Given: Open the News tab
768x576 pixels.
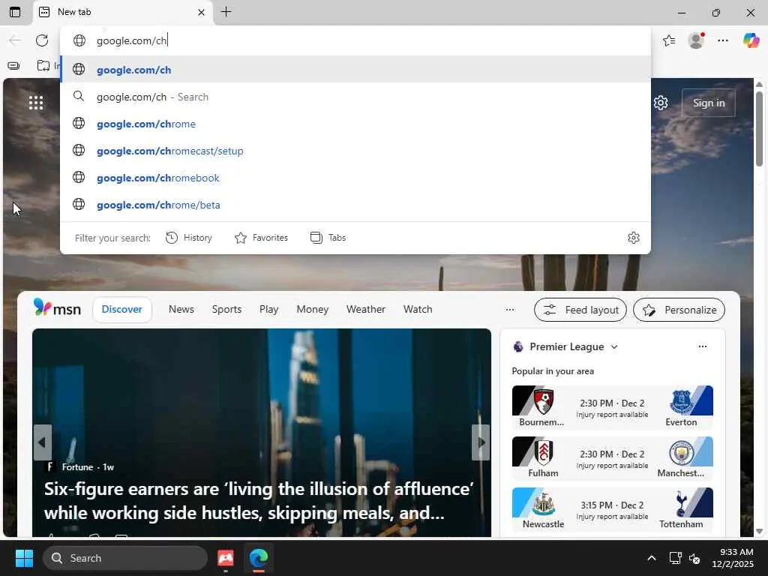Looking at the screenshot, I should [181, 310].
